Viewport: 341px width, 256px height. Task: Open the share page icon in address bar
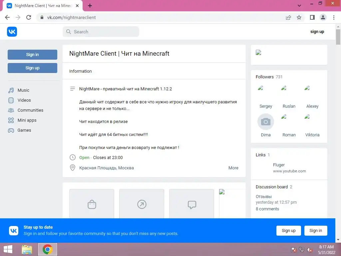tap(288, 17)
